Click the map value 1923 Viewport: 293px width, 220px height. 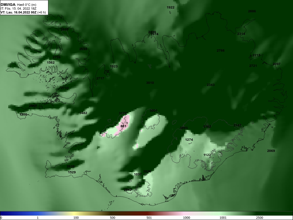(x=114, y=66)
